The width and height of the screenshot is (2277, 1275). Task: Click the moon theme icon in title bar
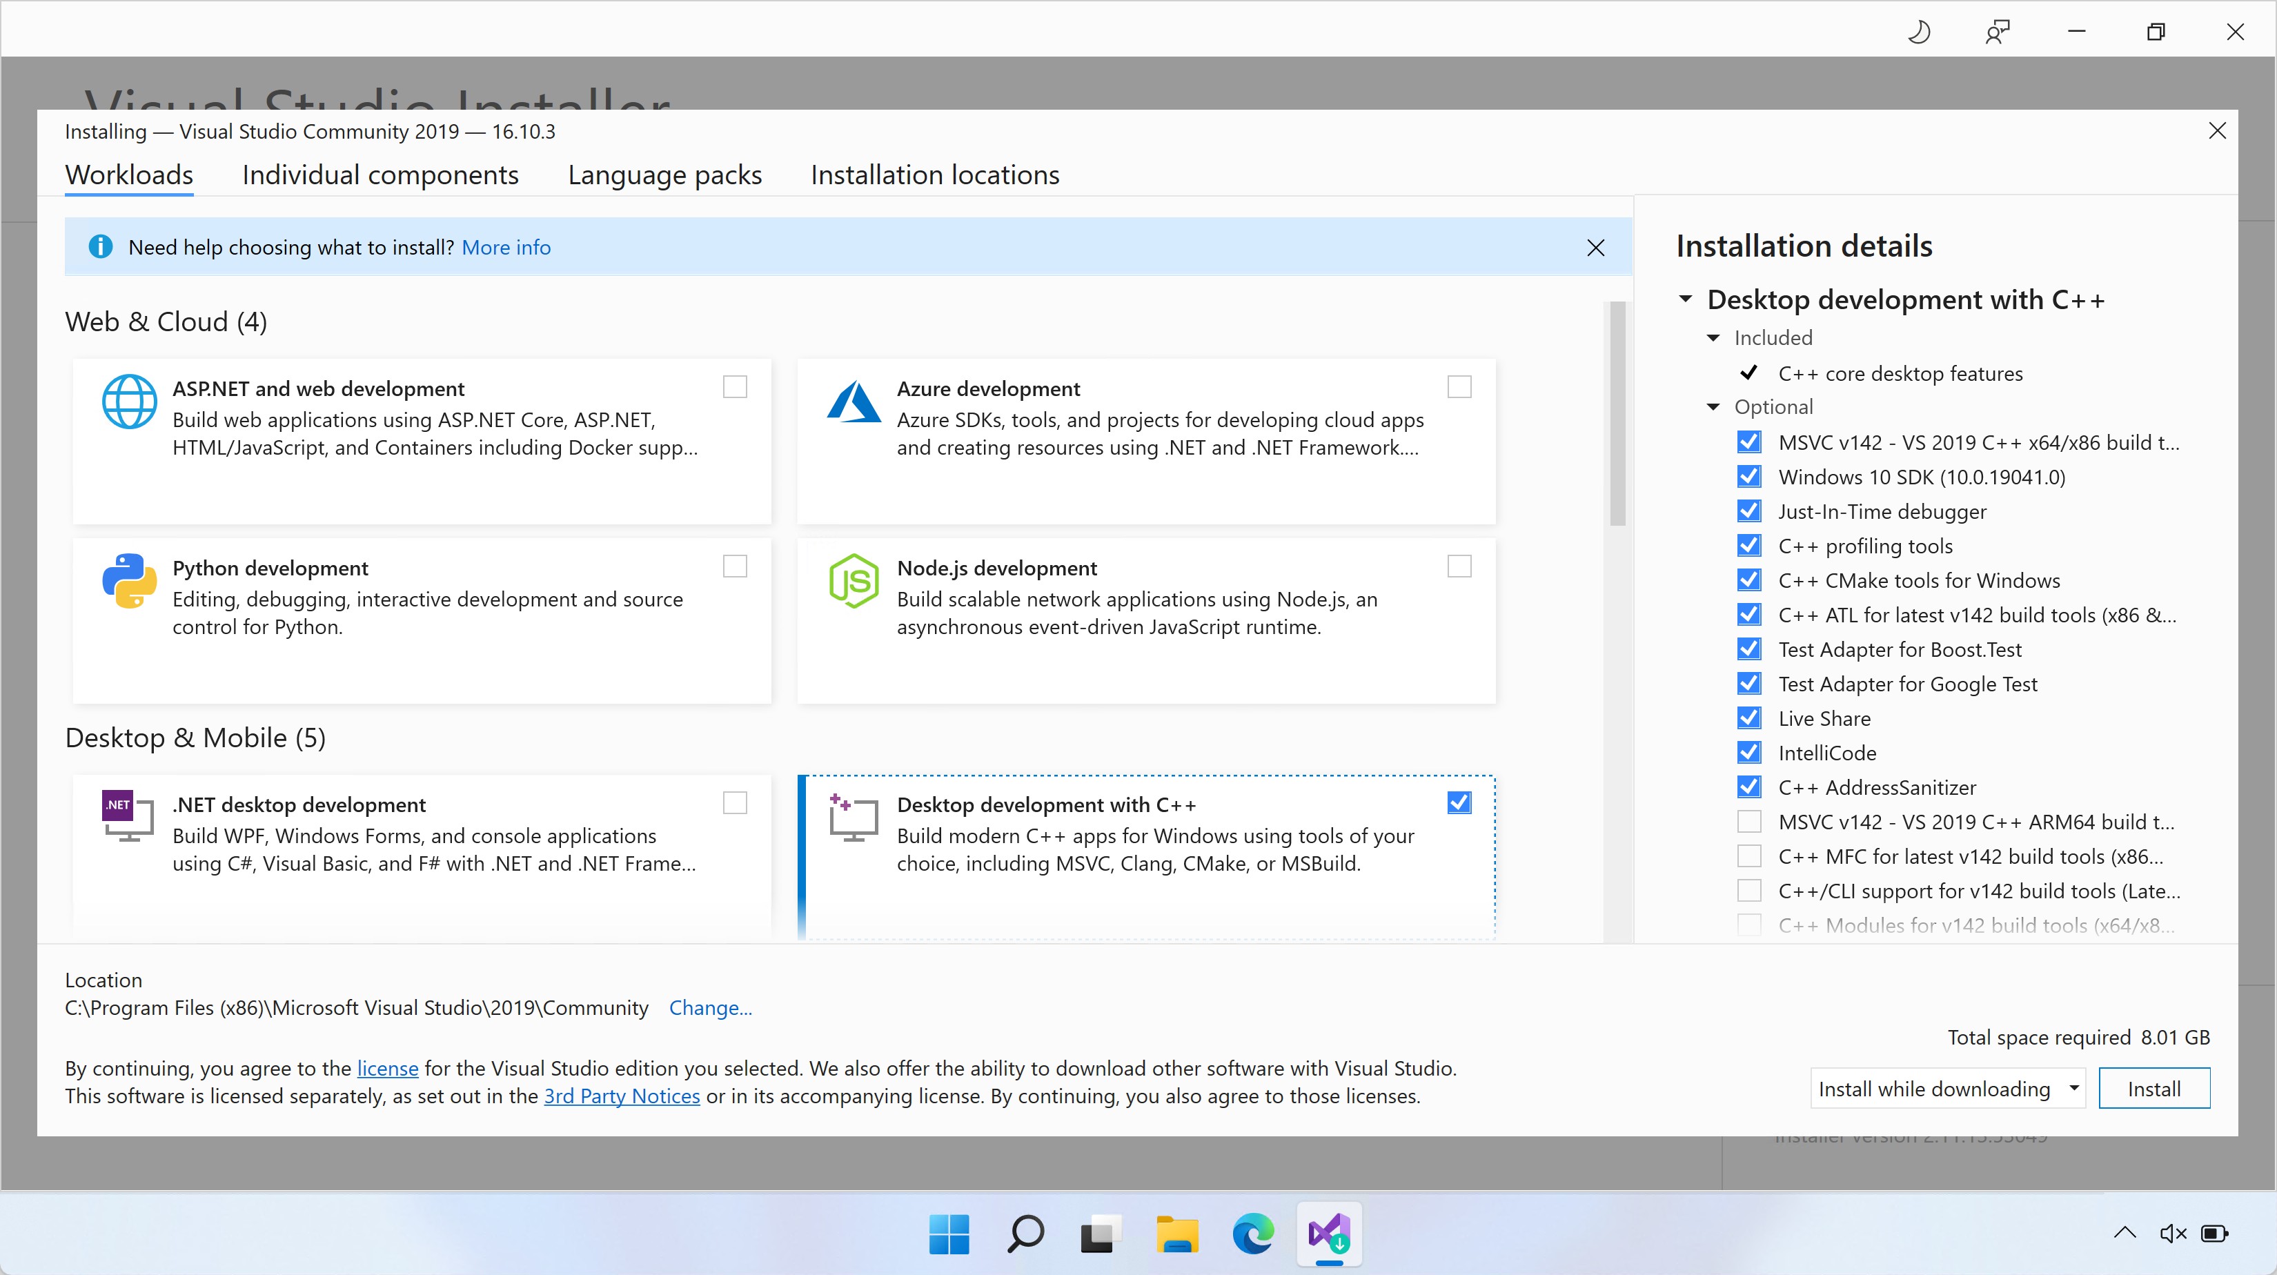coord(1918,32)
